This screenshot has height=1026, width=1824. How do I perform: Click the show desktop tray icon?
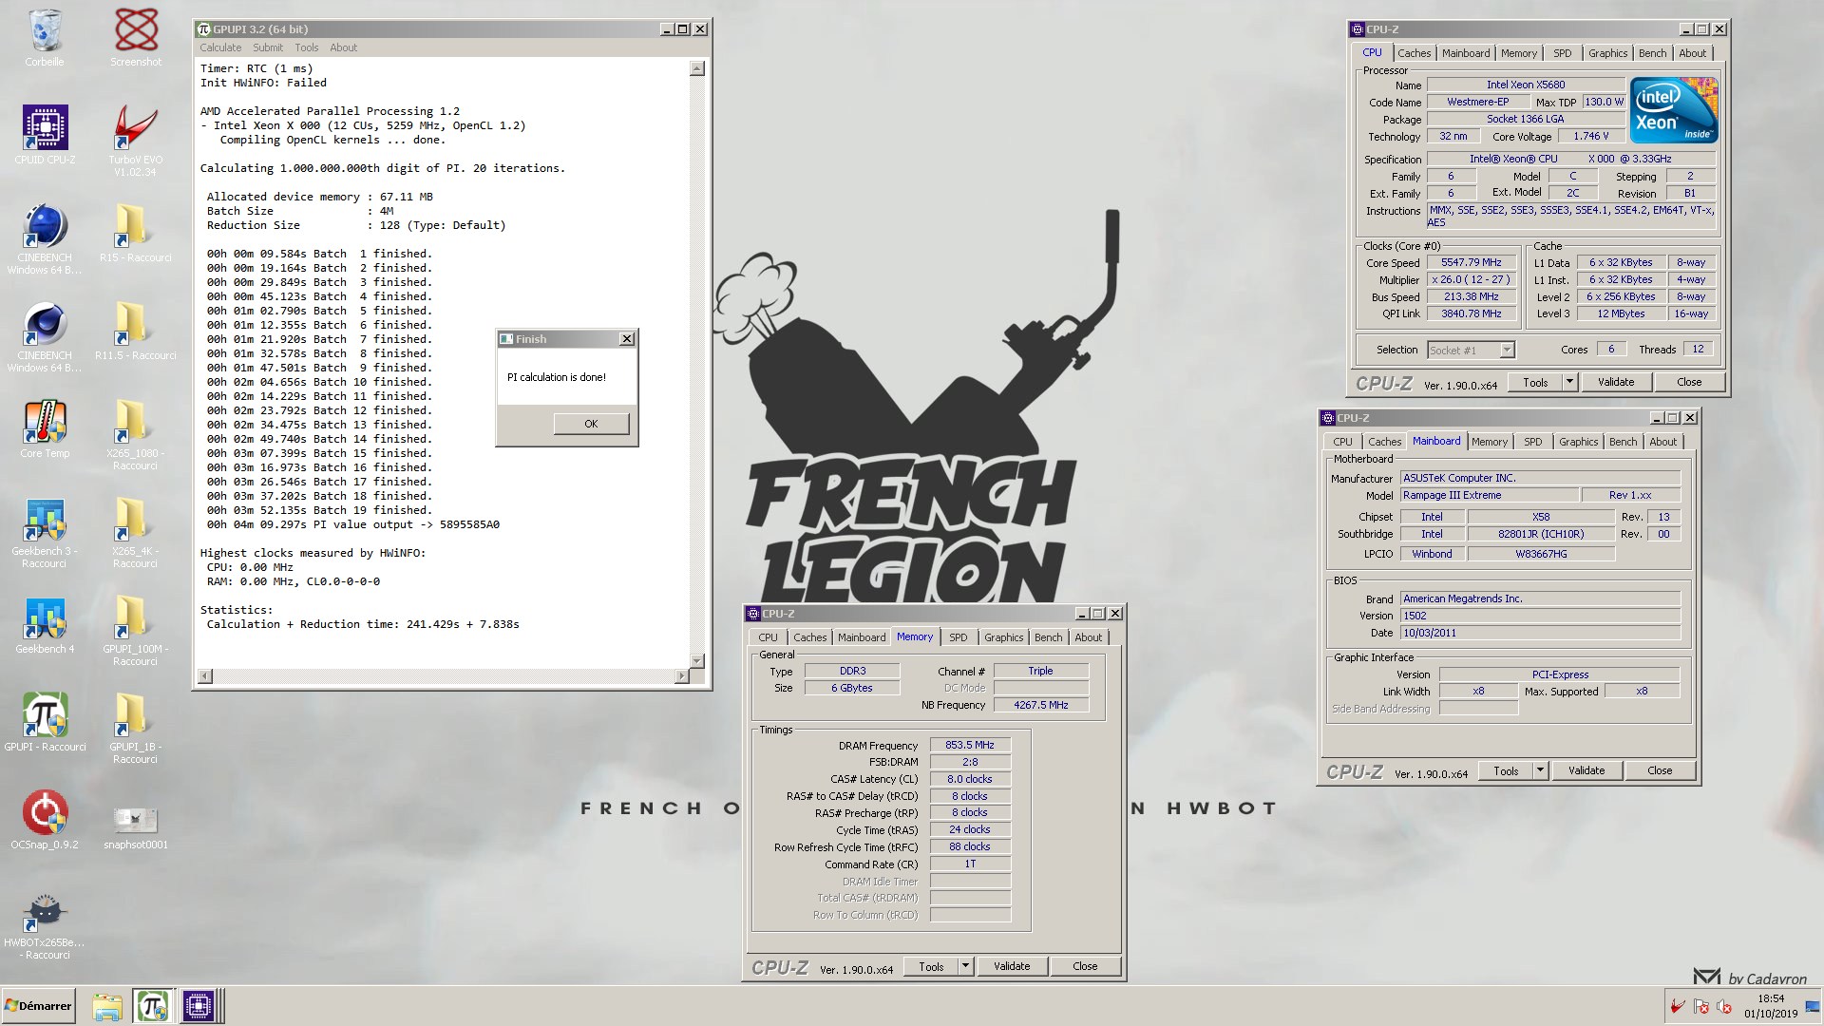pos(1813,1006)
